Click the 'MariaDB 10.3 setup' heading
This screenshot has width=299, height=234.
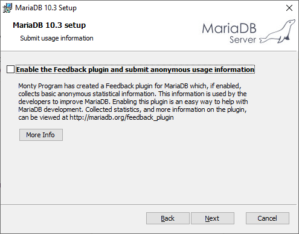point(50,25)
